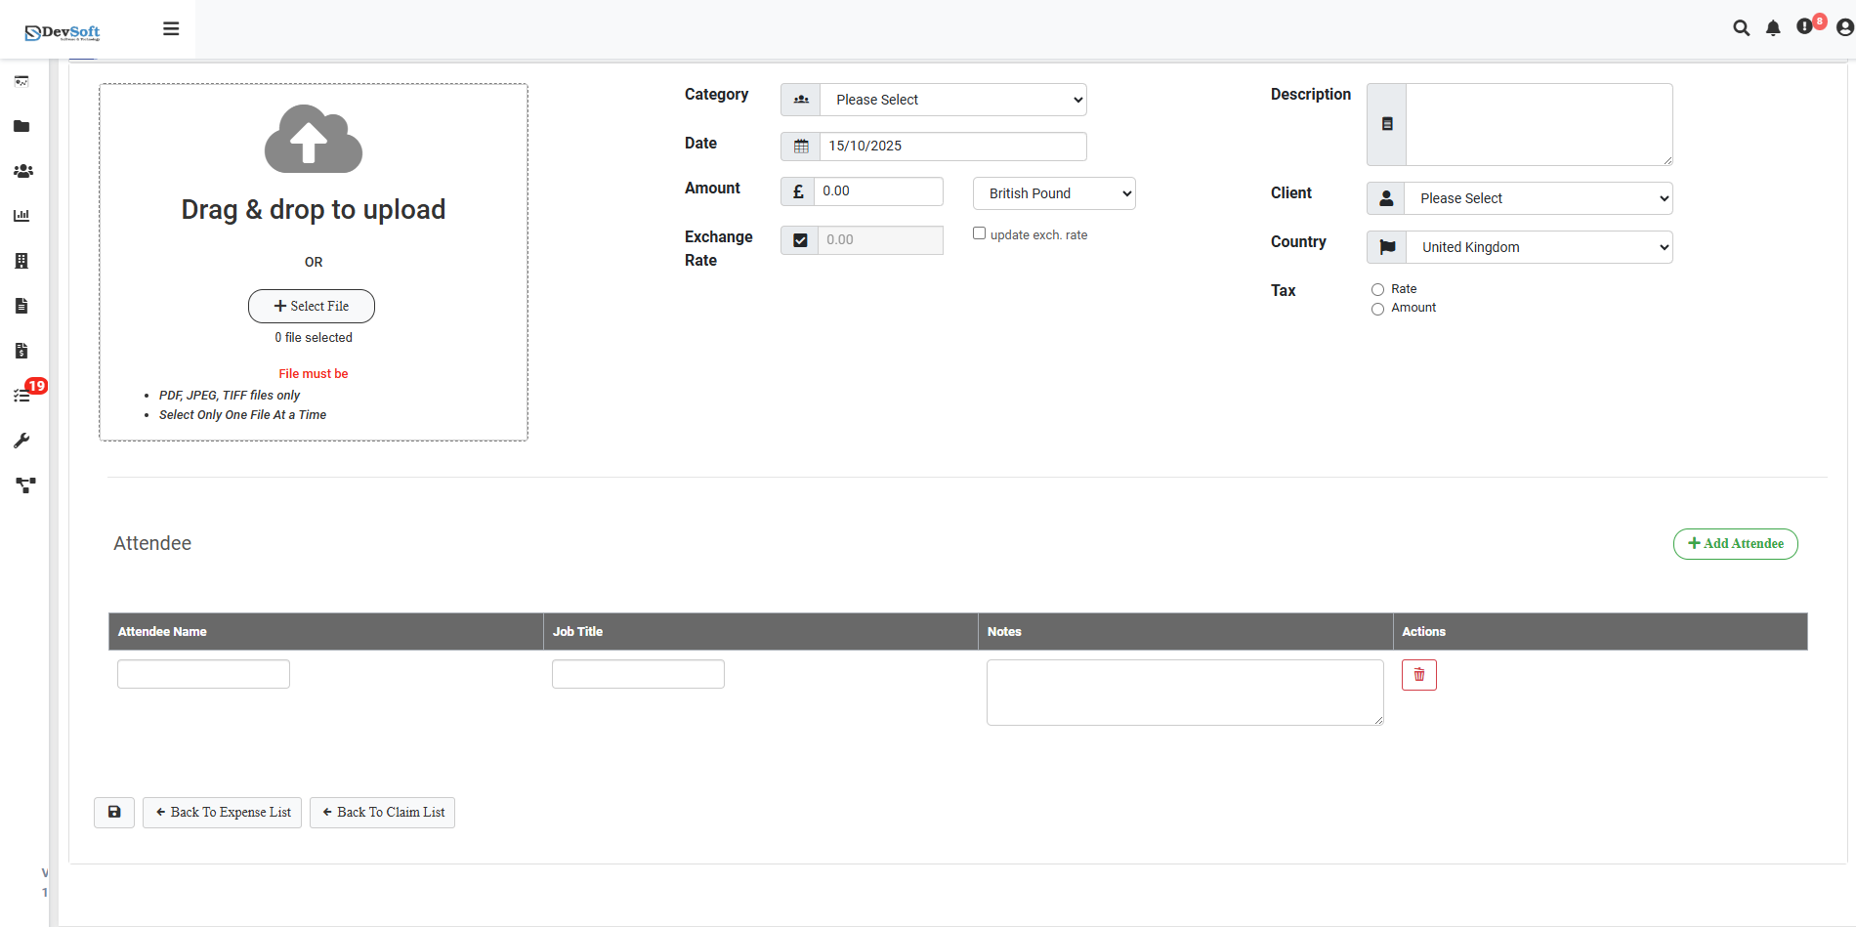Enable the update exch. rate checkbox
The width and height of the screenshot is (1856, 927).
pyautogui.click(x=979, y=233)
